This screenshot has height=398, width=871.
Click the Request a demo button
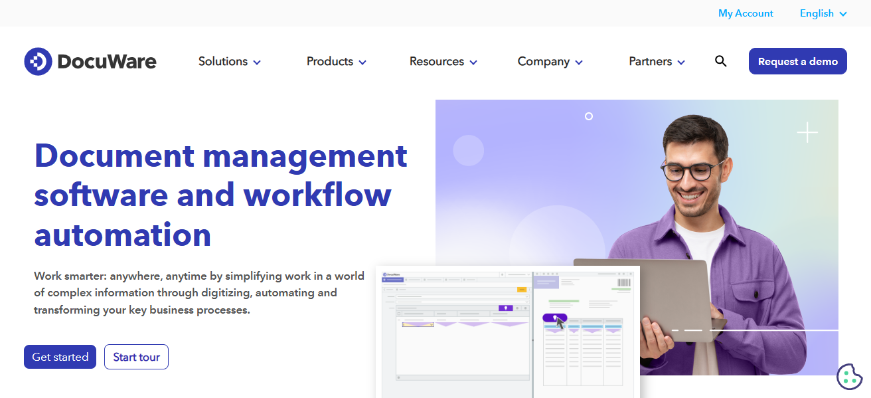click(x=798, y=61)
